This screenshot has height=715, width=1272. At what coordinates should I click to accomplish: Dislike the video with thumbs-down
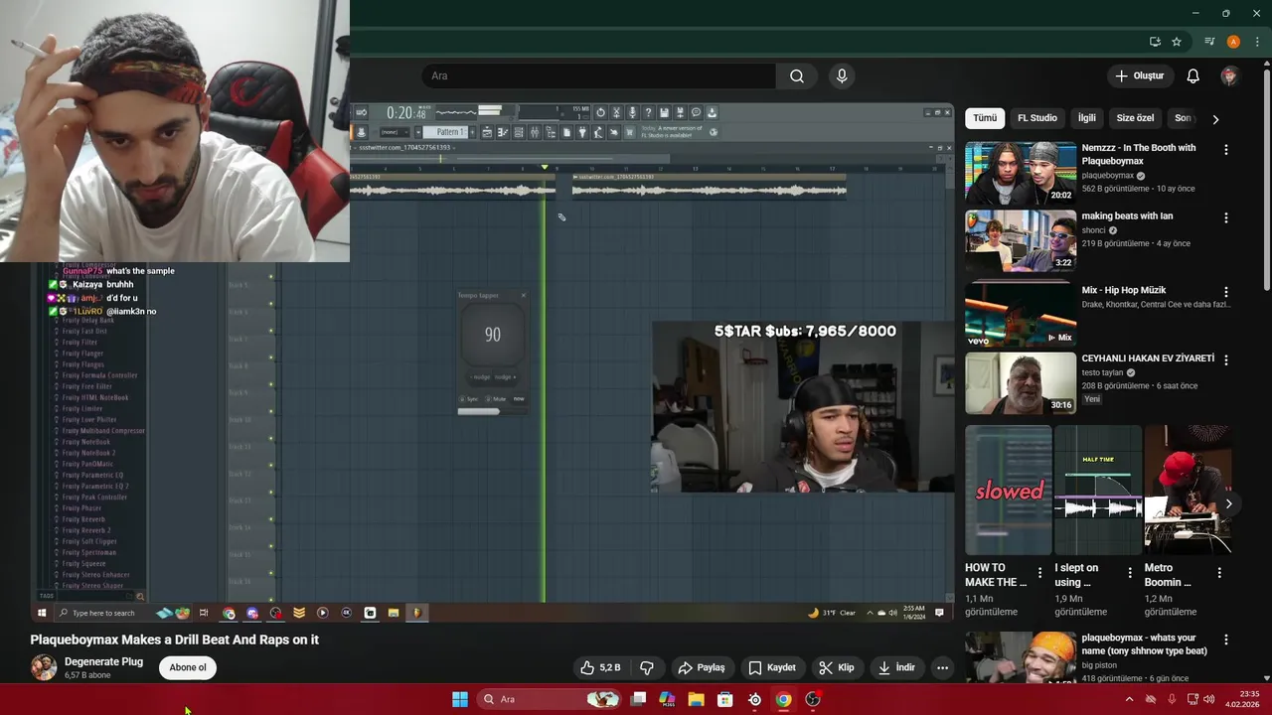click(647, 667)
